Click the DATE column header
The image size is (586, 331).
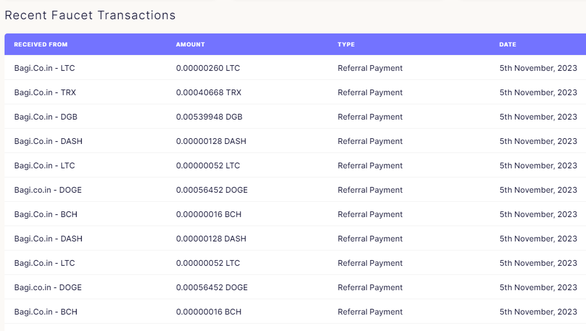pos(508,44)
